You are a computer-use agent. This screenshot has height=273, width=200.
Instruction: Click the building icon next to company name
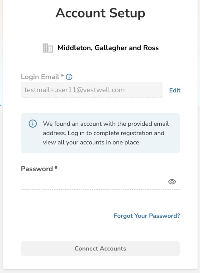[48, 48]
